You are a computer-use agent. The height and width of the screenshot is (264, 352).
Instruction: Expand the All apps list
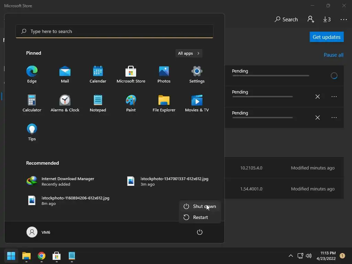[x=189, y=53]
